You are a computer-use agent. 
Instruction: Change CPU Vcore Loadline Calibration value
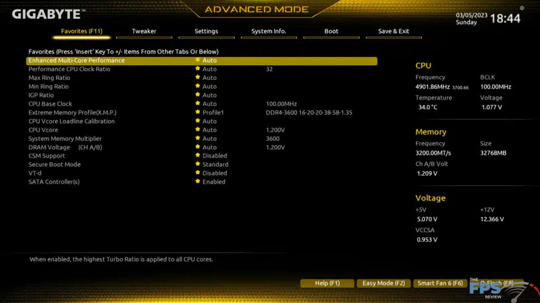209,122
